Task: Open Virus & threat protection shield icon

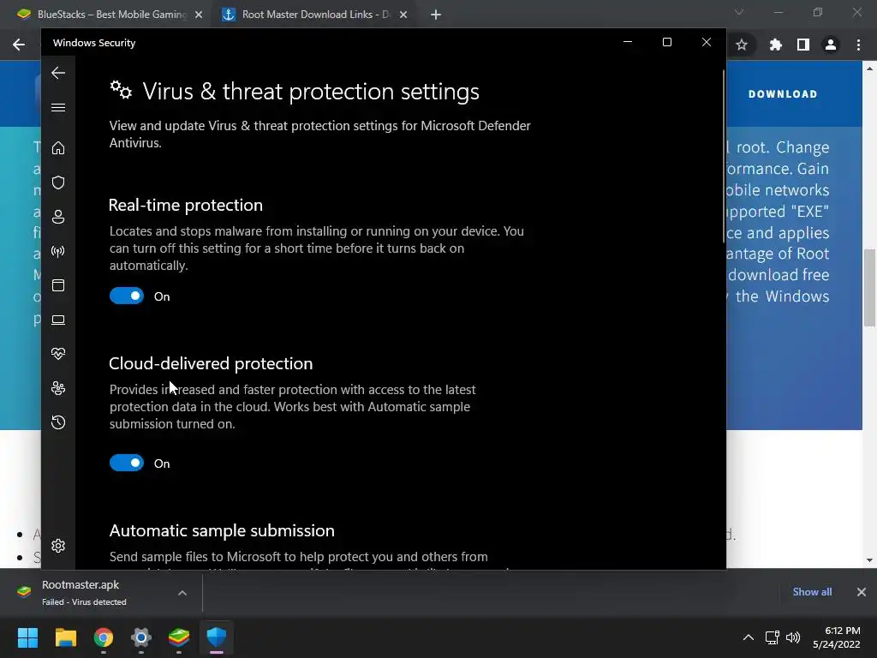Action: point(58,182)
